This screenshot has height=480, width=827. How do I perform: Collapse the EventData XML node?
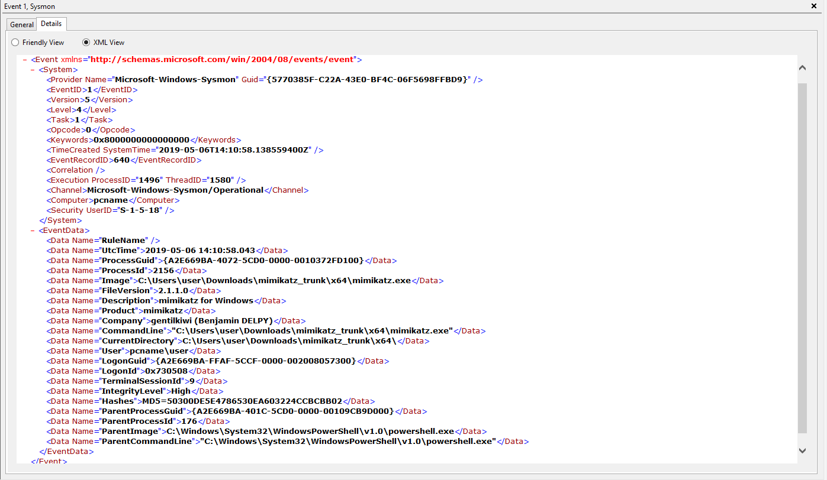(33, 231)
